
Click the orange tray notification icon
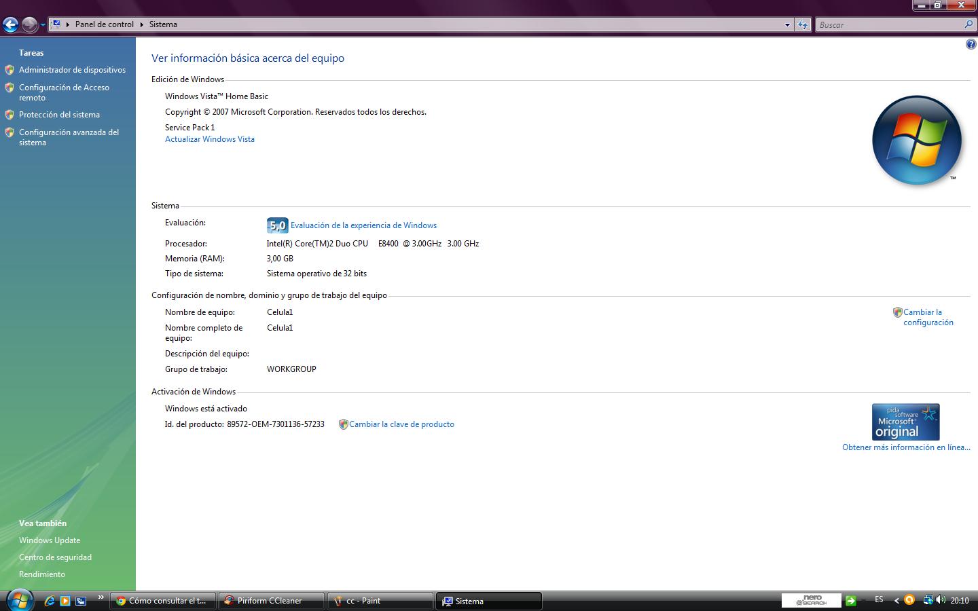click(x=909, y=600)
